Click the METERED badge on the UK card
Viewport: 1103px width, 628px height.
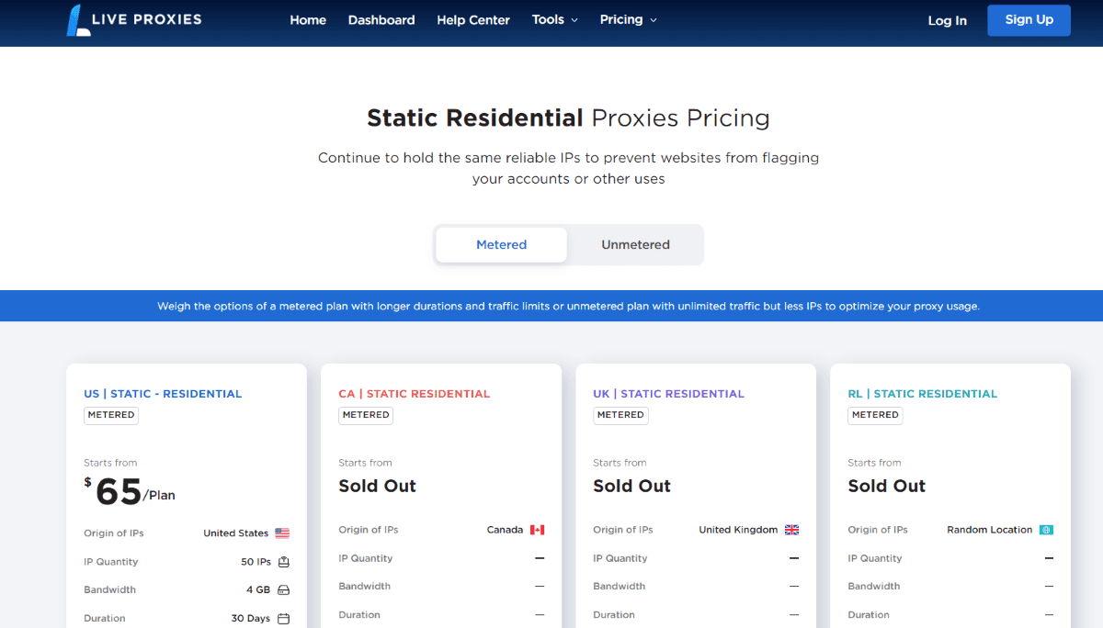620,415
